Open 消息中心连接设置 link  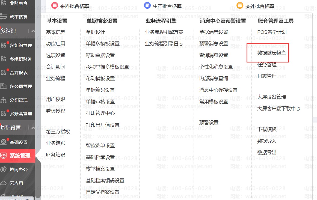click(x=218, y=90)
